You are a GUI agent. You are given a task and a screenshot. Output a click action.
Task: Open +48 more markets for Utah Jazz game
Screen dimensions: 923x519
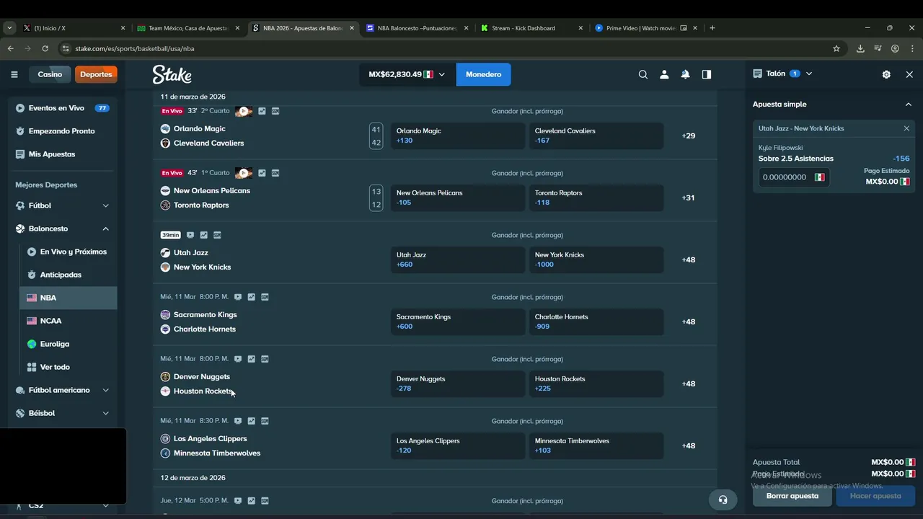pyautogui.click(x=689, y=259)
